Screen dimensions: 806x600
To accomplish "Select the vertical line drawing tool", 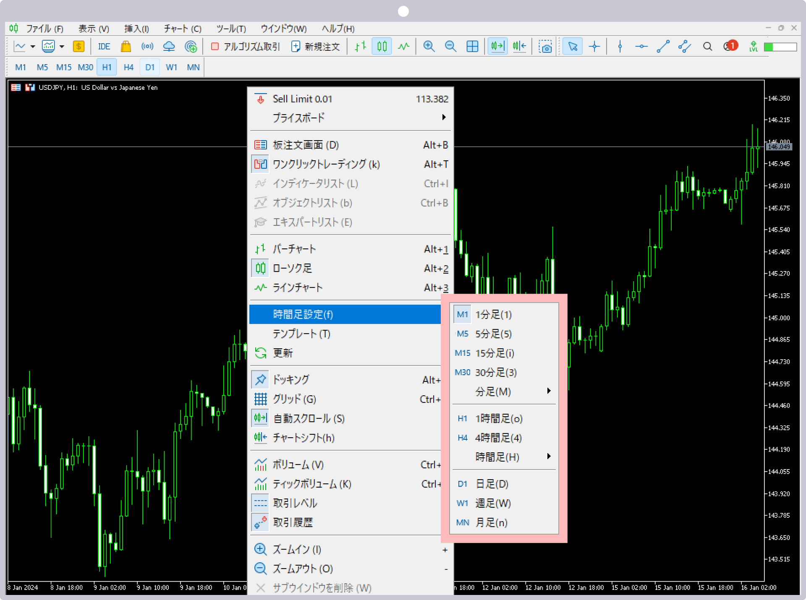I will [620, 47].
